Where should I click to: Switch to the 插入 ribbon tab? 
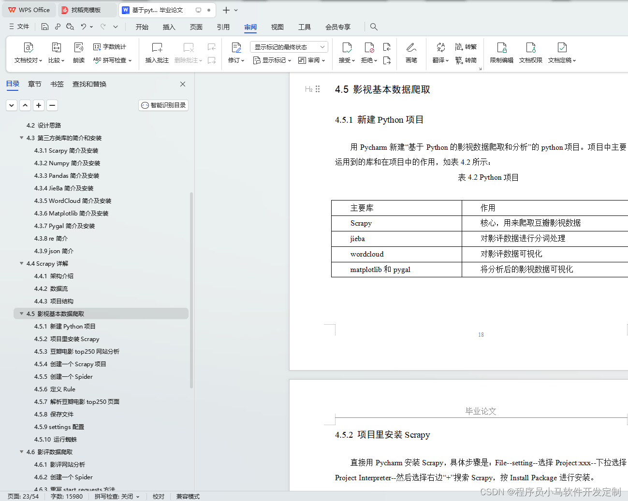pyautogui.click(x=169, y=27)
